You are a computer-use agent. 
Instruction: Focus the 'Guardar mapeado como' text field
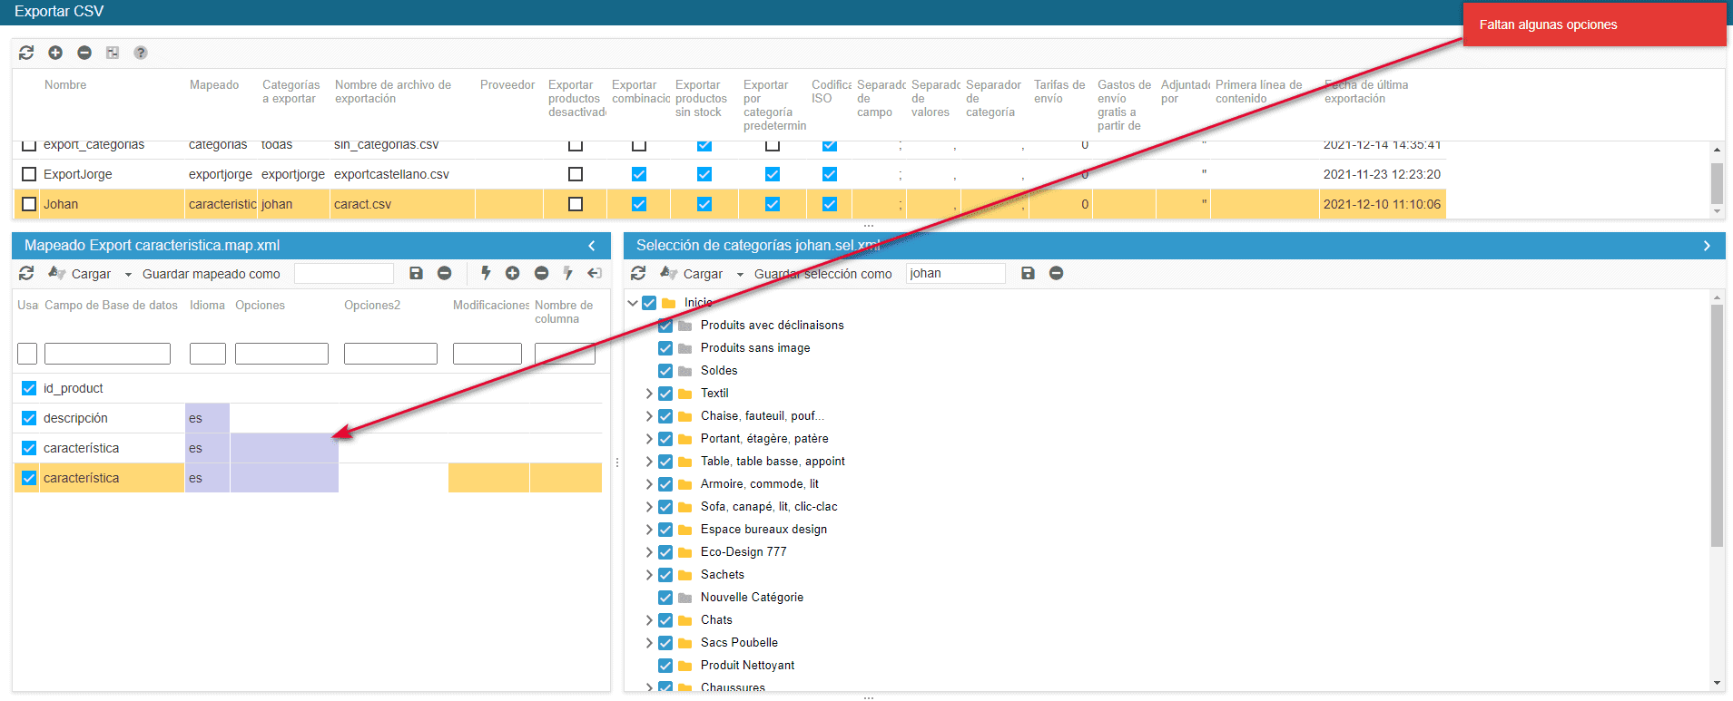[344, 274]
